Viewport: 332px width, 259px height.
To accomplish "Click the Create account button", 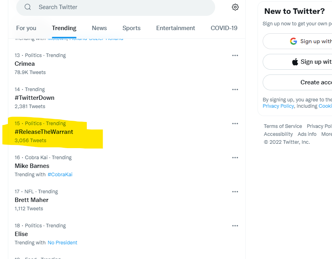I will point(297,82).
